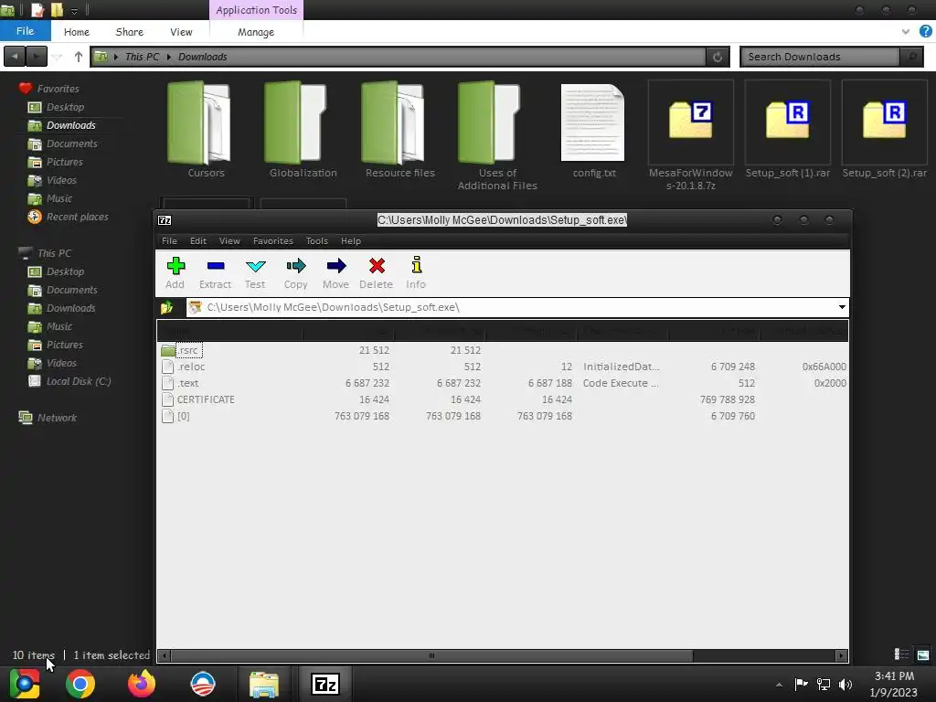Viewport: 936px width, 702px height.
Task: Launch Firefox from the taskbar
Action: click(x=142, y=684)
